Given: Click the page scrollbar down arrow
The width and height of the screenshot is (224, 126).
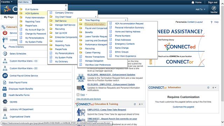Looking at the screenshot, I should coord(223,122).
